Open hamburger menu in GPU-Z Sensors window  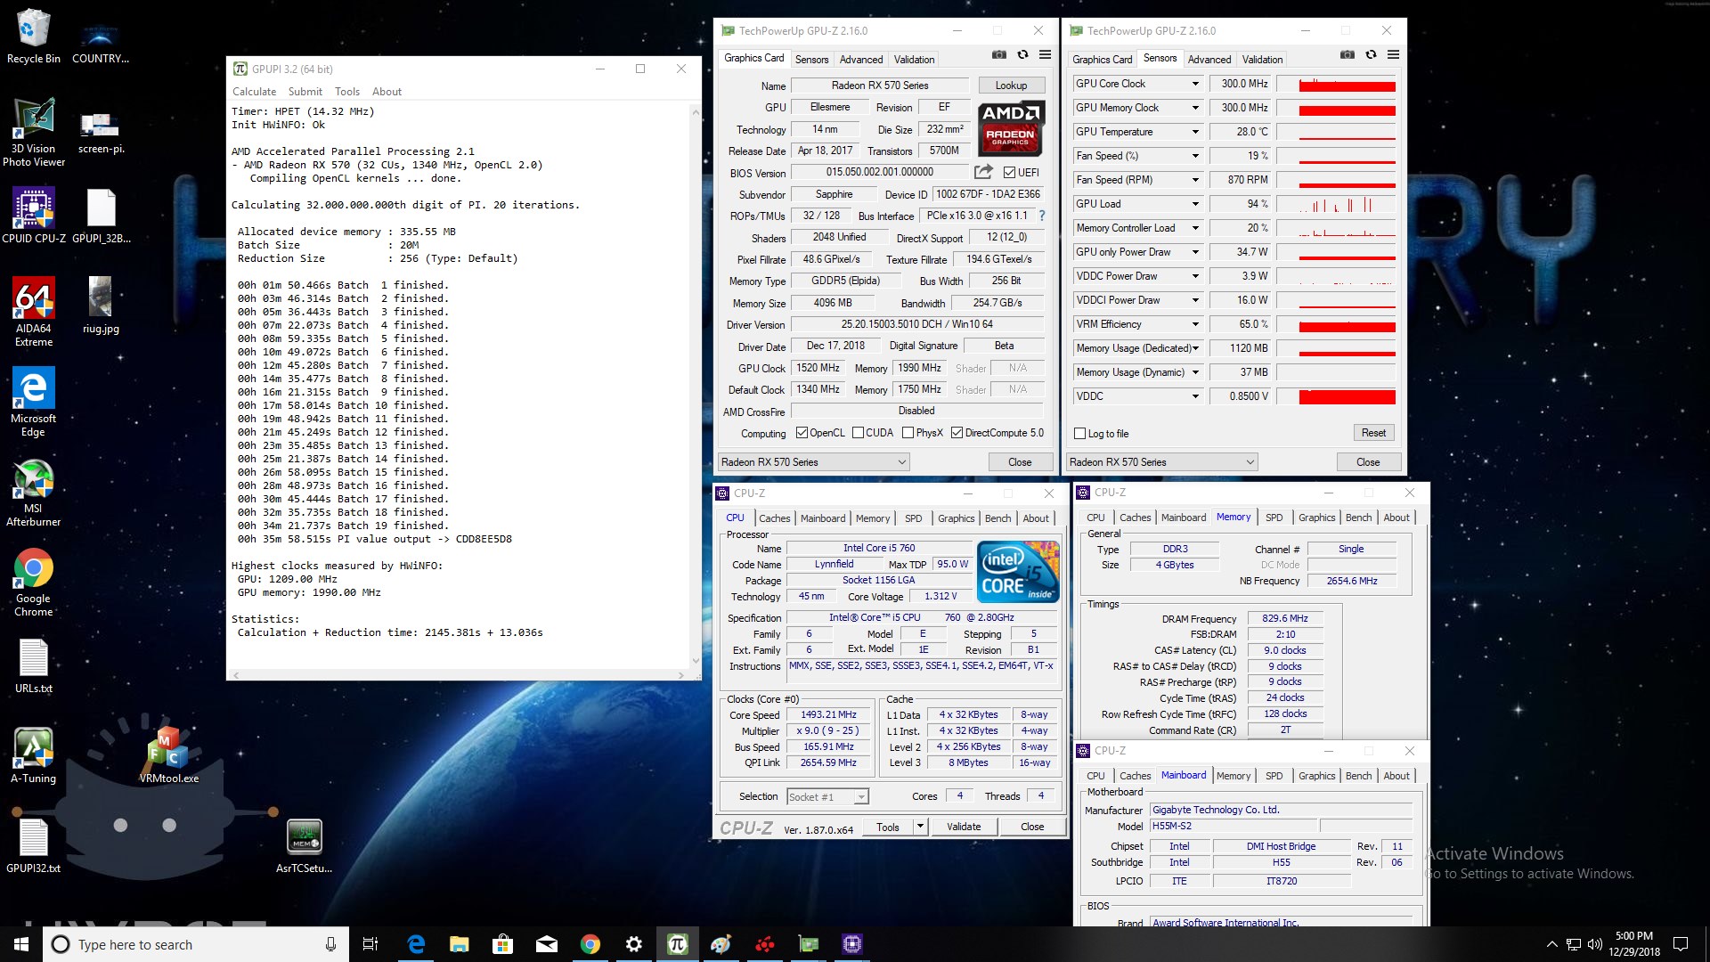[1394, 55]
